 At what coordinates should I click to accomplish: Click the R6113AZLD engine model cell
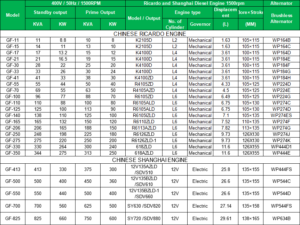(144, 128)
